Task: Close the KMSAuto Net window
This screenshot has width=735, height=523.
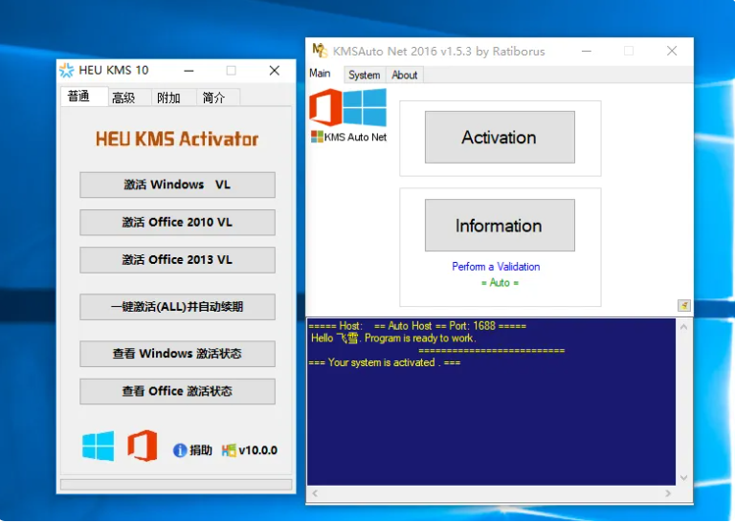Action: 672,51
